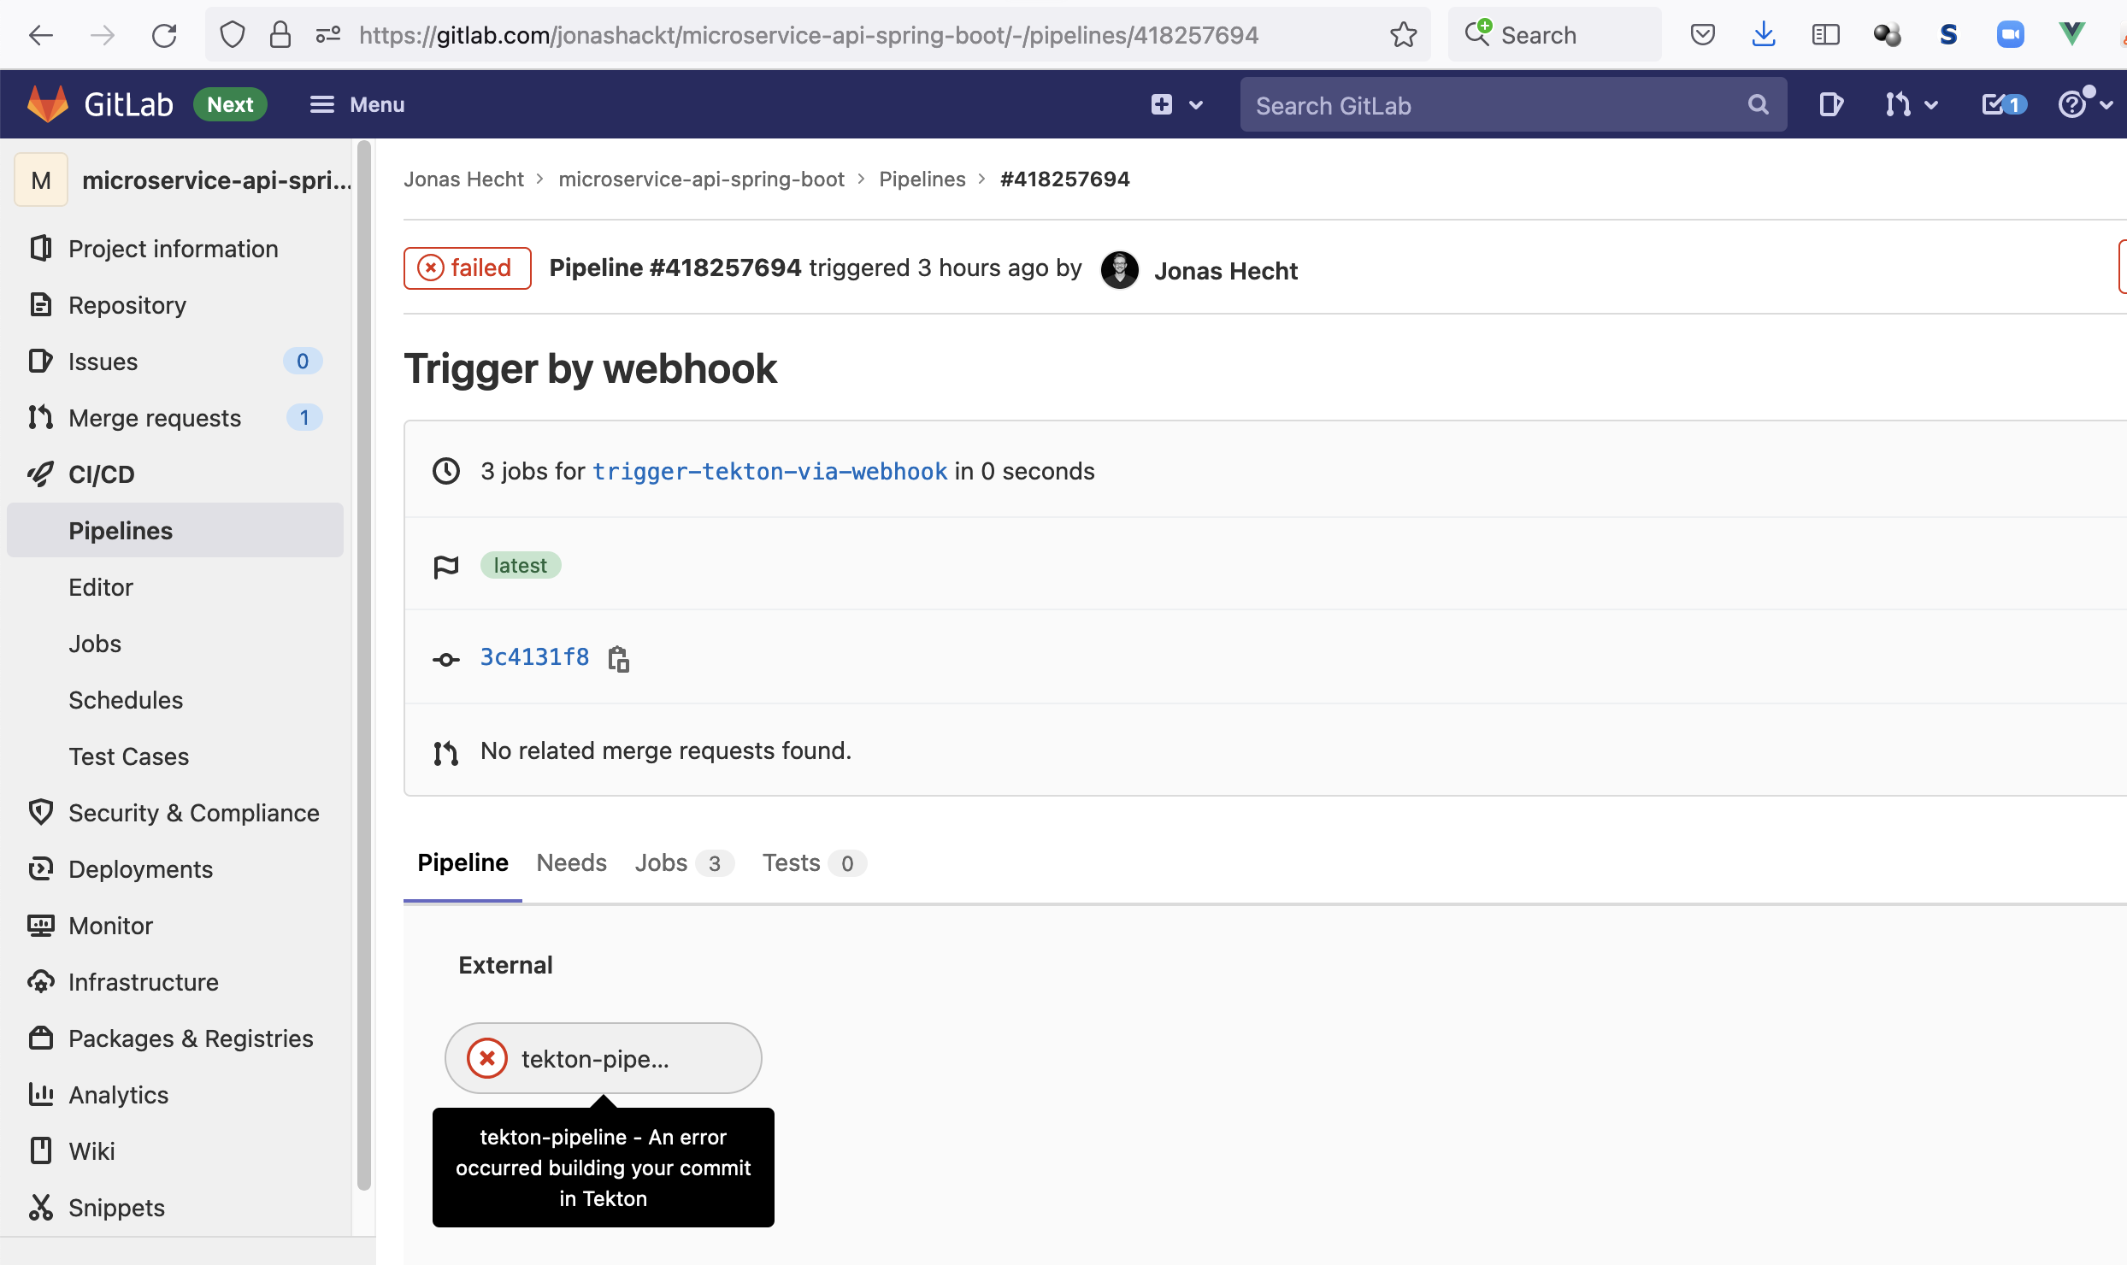
Task: Expand the create new plus dropdown
Action: click(x=1176, y=104)
